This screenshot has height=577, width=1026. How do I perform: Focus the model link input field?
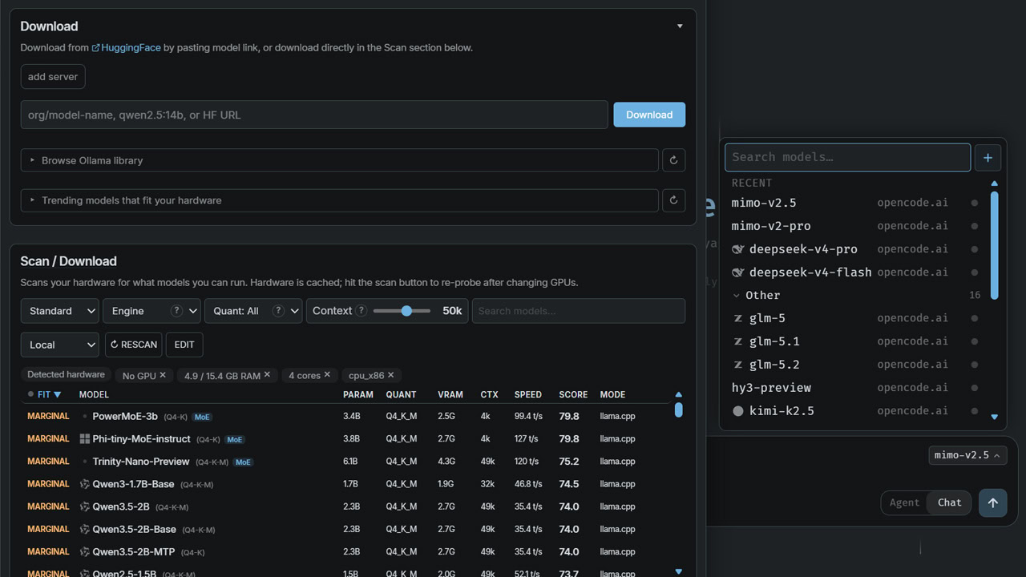click(314, 115)
